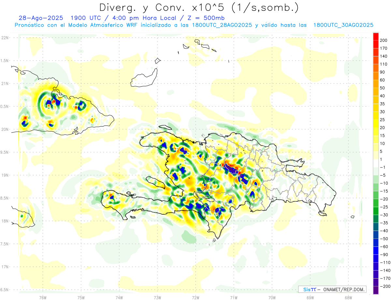Click the '200' value on the color scale
Image resolution: width=391 pixels, height=302 pixels.
(x=384, y=40)
